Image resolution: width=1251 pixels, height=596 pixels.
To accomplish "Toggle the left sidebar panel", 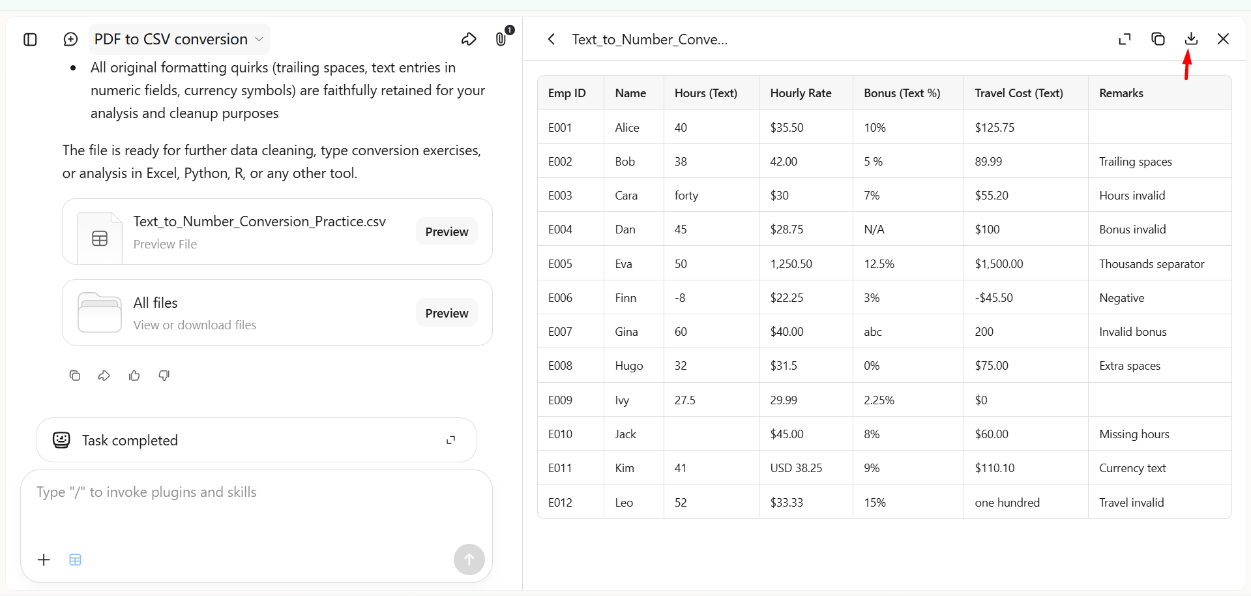I will pyautogui.click(x=30, y=39).
